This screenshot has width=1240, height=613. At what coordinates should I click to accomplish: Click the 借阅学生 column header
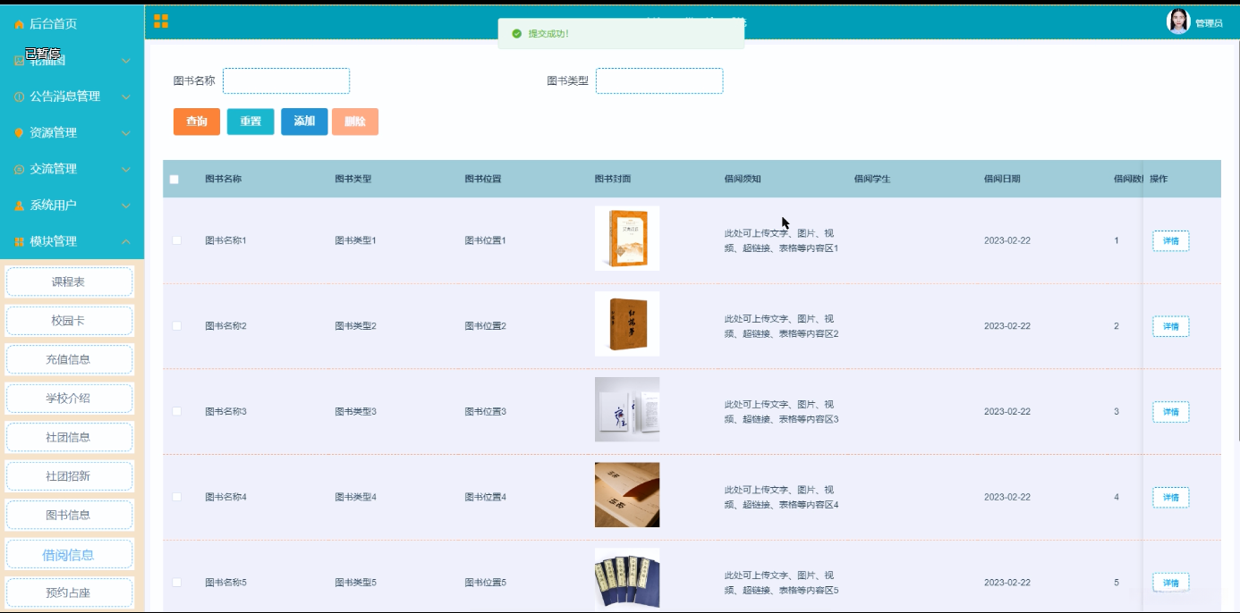(x=872, y=179)
